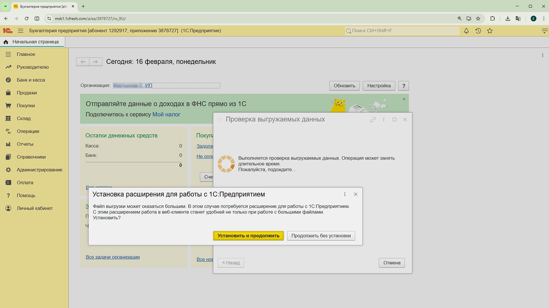Open the history clock icon

[x=478, y=31]
